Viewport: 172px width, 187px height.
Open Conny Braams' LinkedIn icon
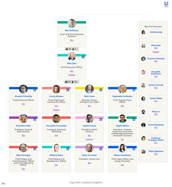click(68, 90)
